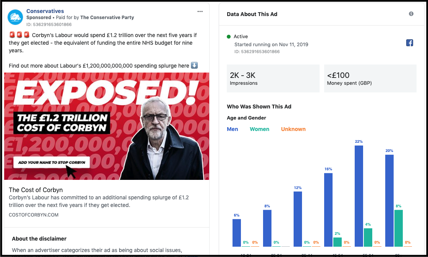Screen dimensions: 428x257
Task: Click The Conservative Party payer link
Action: point(107,18)
